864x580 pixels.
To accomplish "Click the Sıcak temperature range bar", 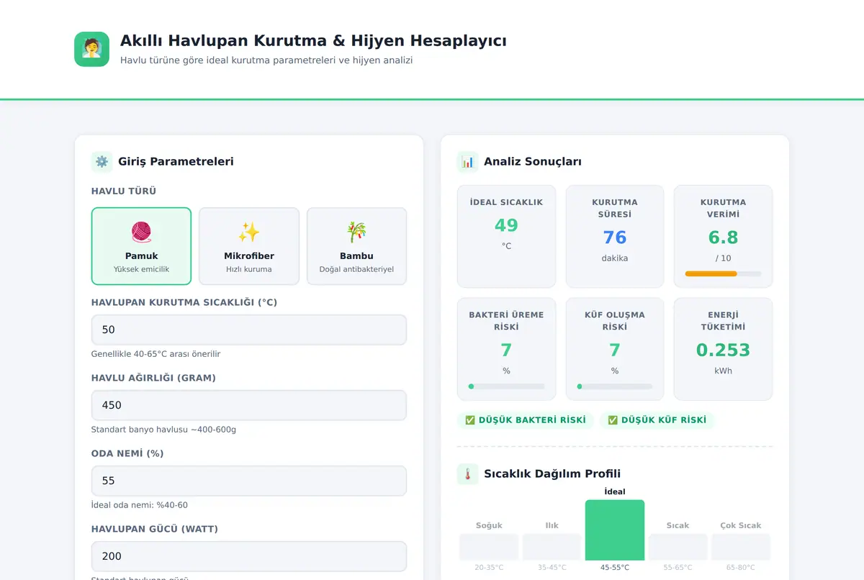I will (x=678, y=547).
